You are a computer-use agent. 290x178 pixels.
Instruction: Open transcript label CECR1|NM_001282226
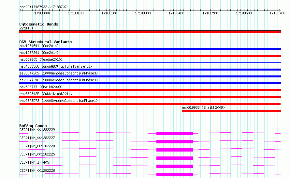coord(37,170)
